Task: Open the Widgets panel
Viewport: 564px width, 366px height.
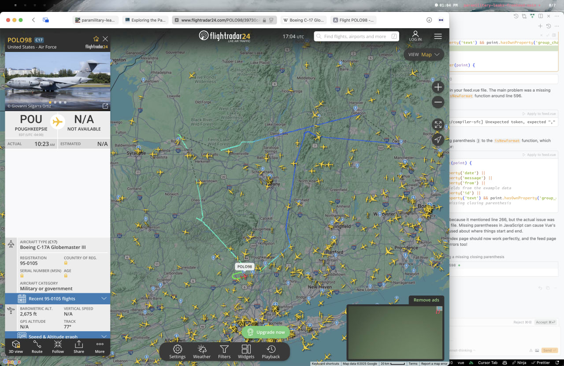Action: (x=246, y=351)
